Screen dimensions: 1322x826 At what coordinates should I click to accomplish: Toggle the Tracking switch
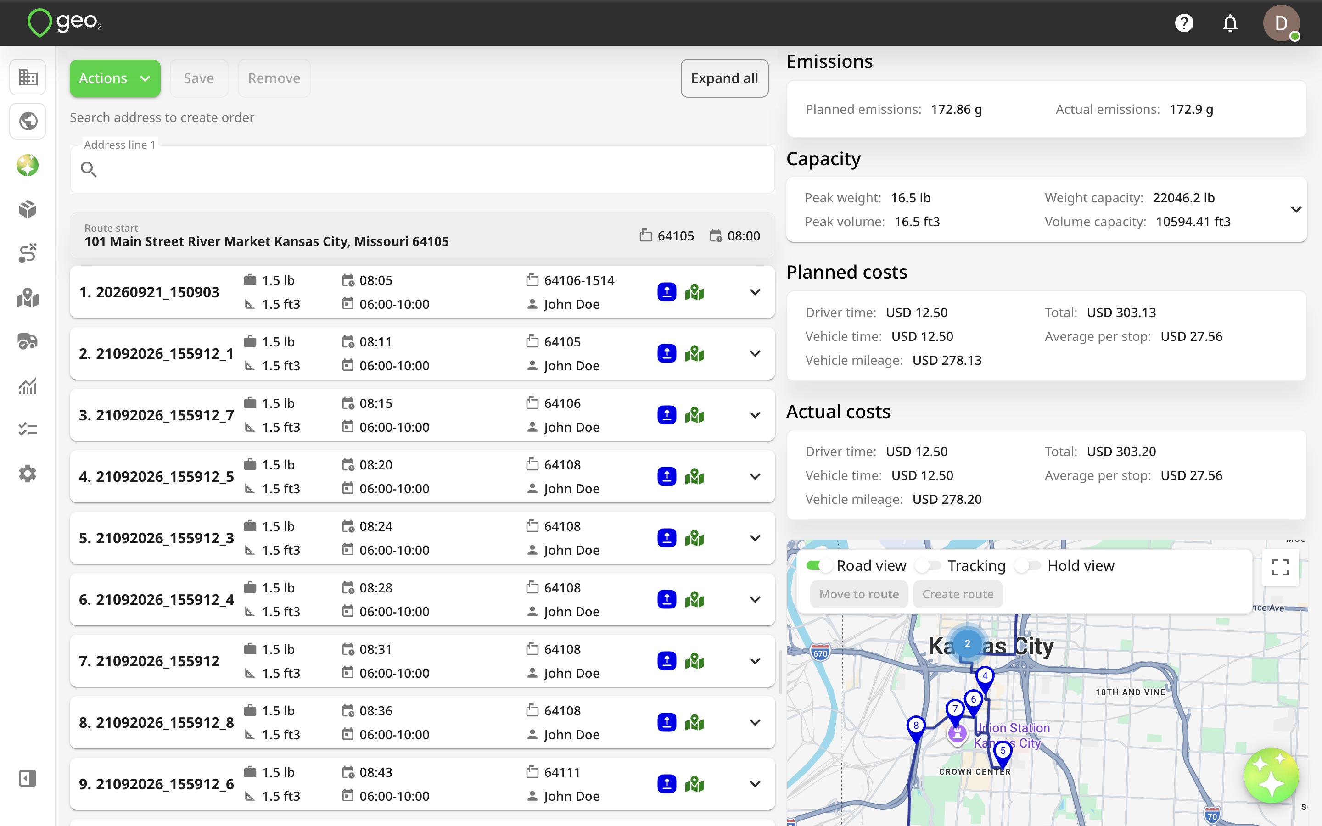(x=928, y=565)
